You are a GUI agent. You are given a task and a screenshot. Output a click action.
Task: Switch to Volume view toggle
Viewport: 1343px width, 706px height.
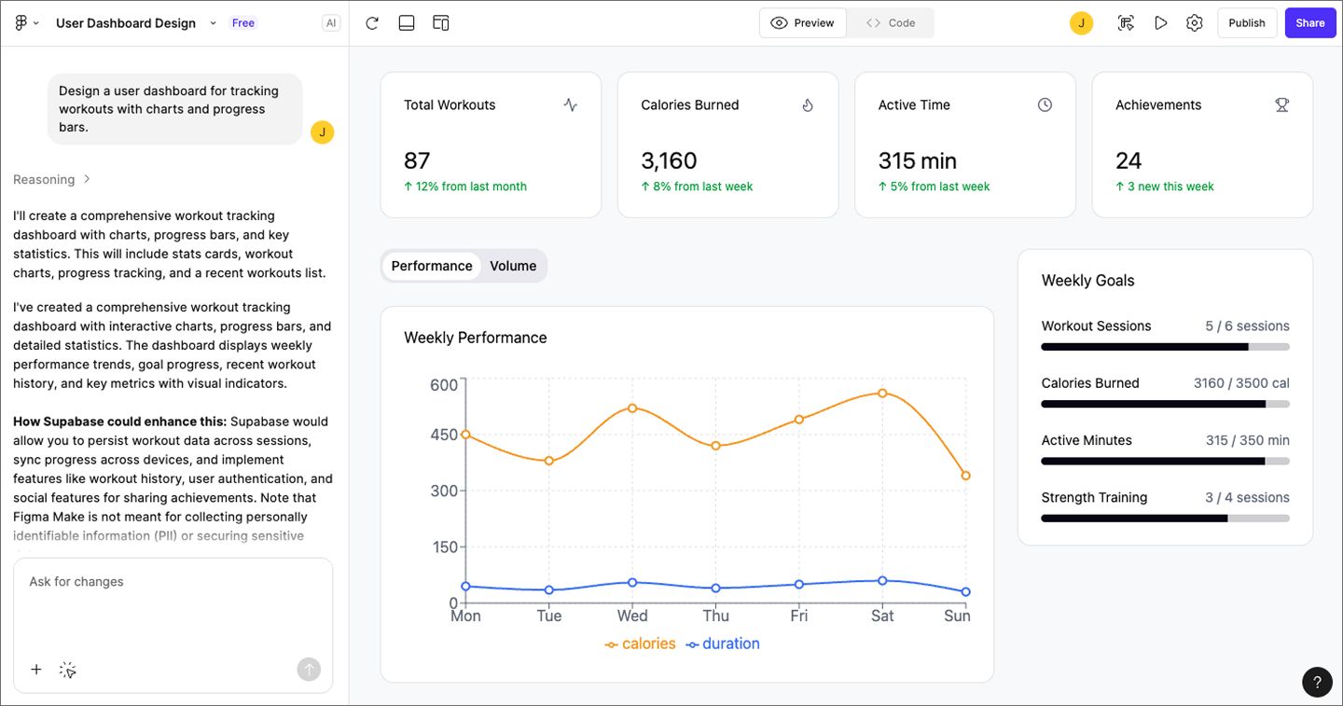[512, 266]
